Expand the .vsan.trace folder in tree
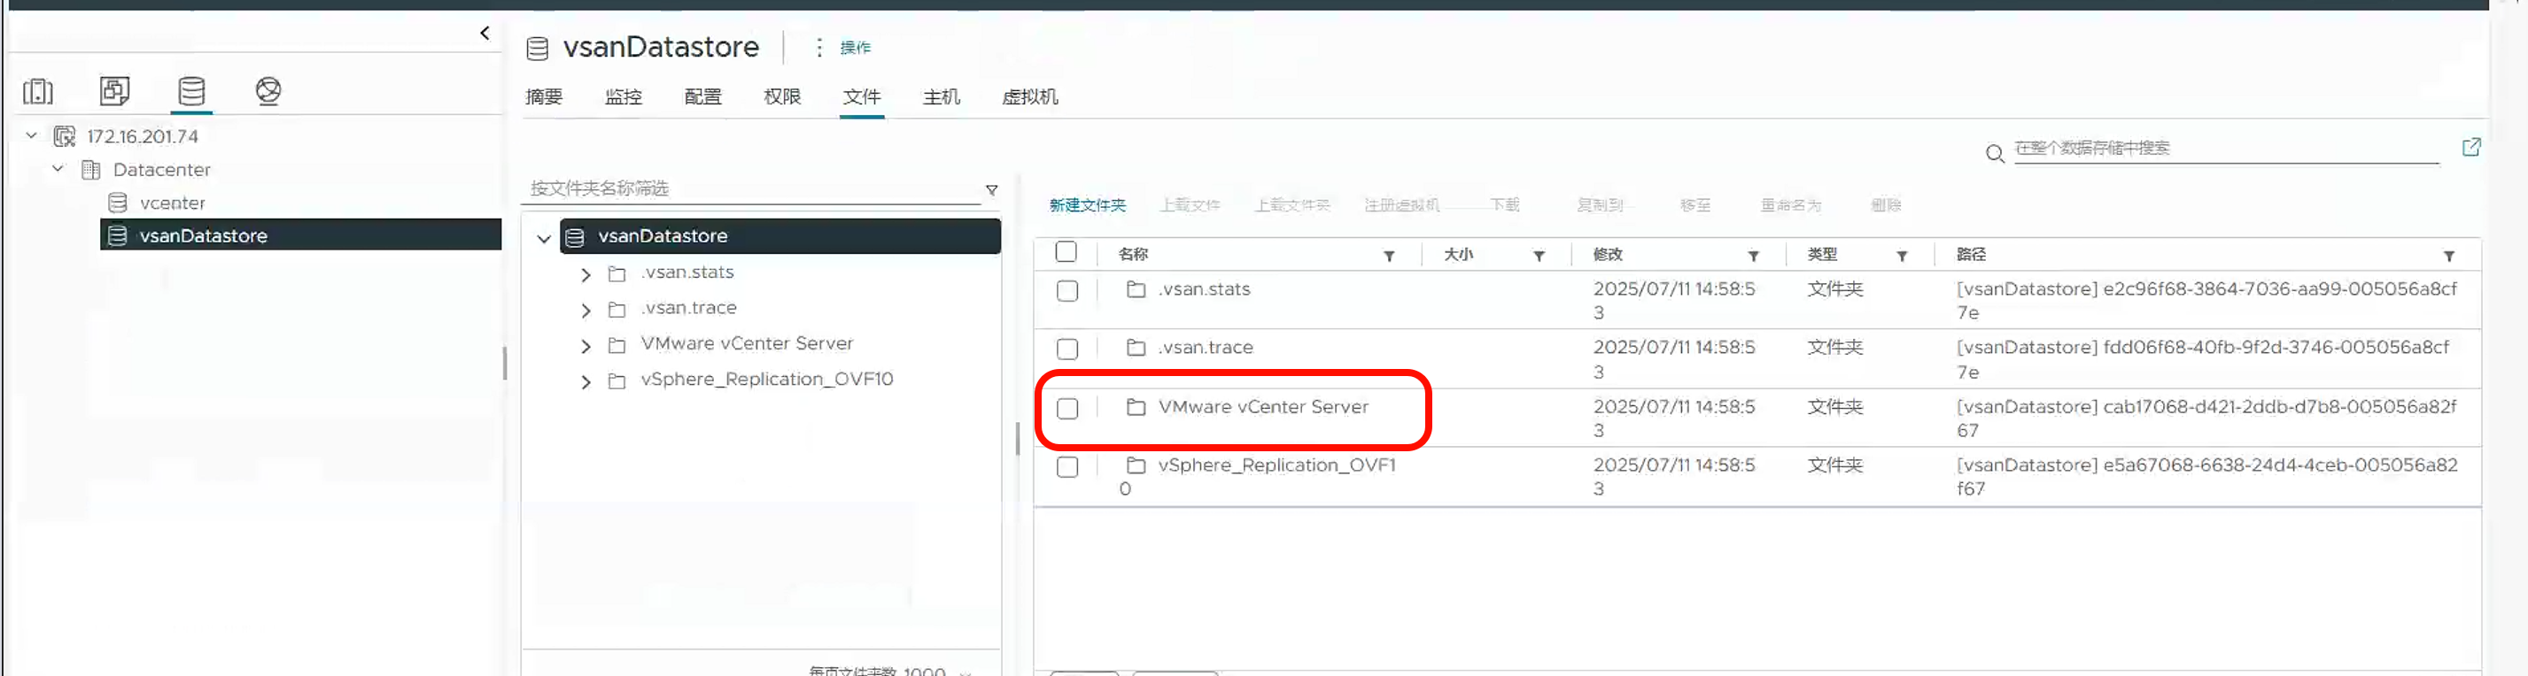The height and width of the screenshot is (676, 2528). pyautogui.click(x=585, y=311)
